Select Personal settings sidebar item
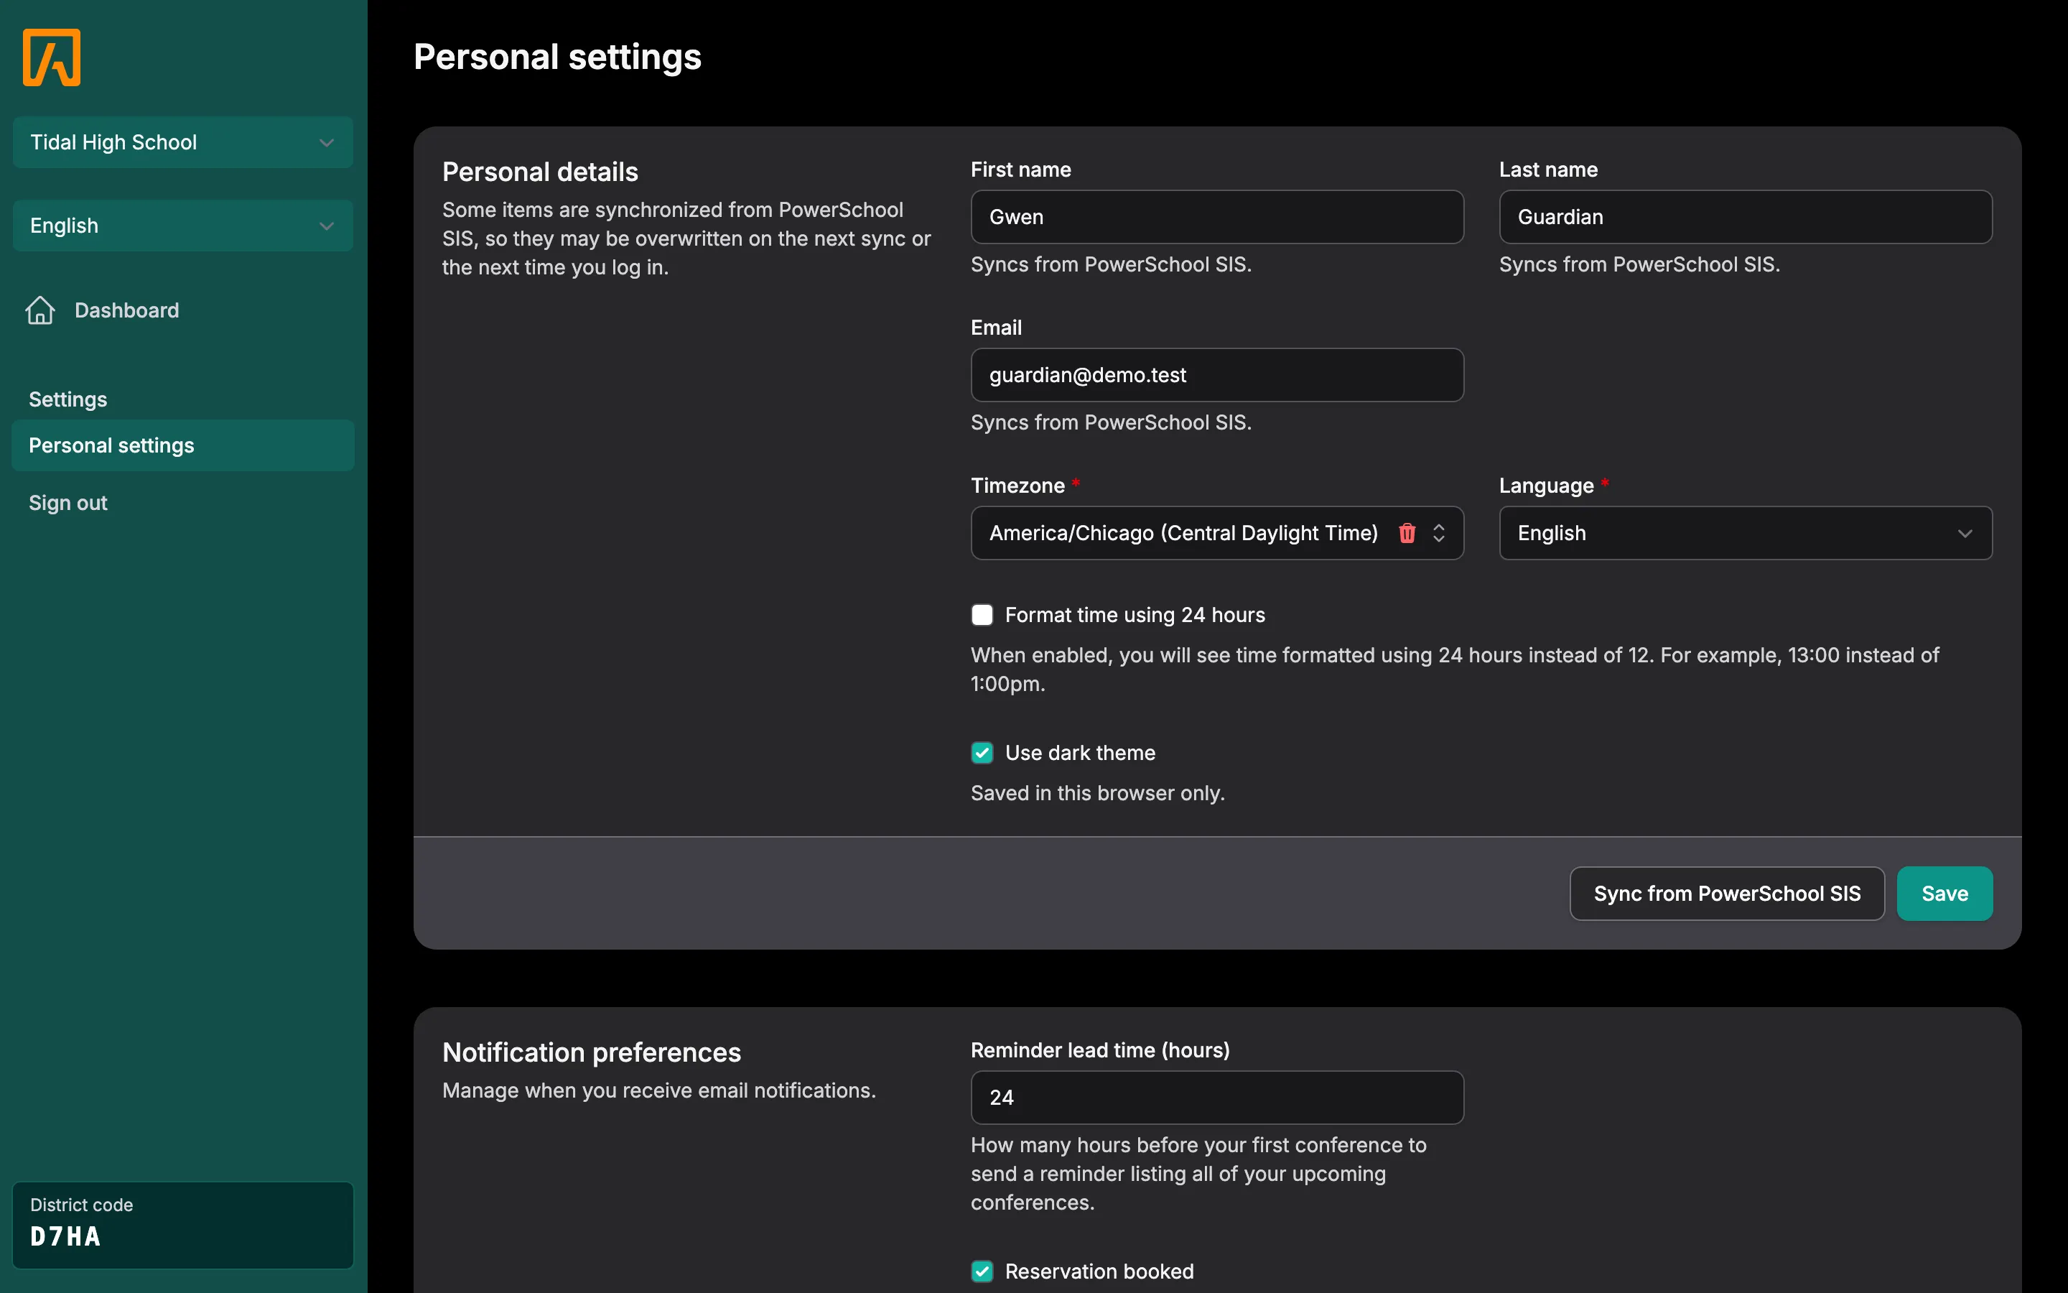Image resolution: width=2068 pixels, height=1293 pixels. [x=183, y=445]
